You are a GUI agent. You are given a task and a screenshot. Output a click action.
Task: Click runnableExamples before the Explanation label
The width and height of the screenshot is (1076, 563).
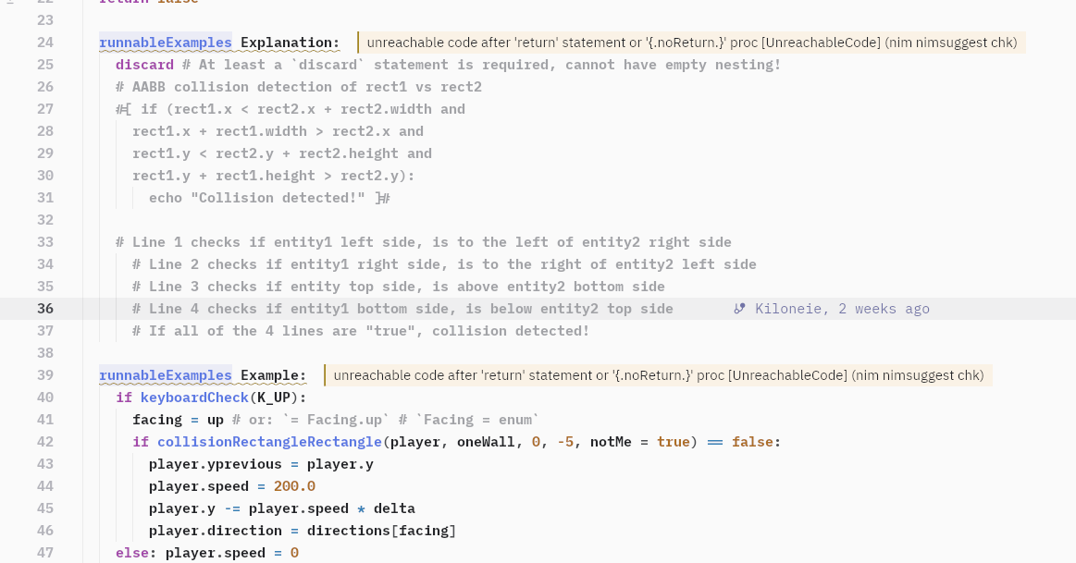(166, 43)
